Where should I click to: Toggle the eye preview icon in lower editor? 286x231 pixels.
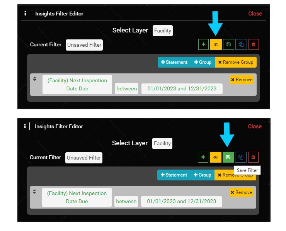[216, 157]
